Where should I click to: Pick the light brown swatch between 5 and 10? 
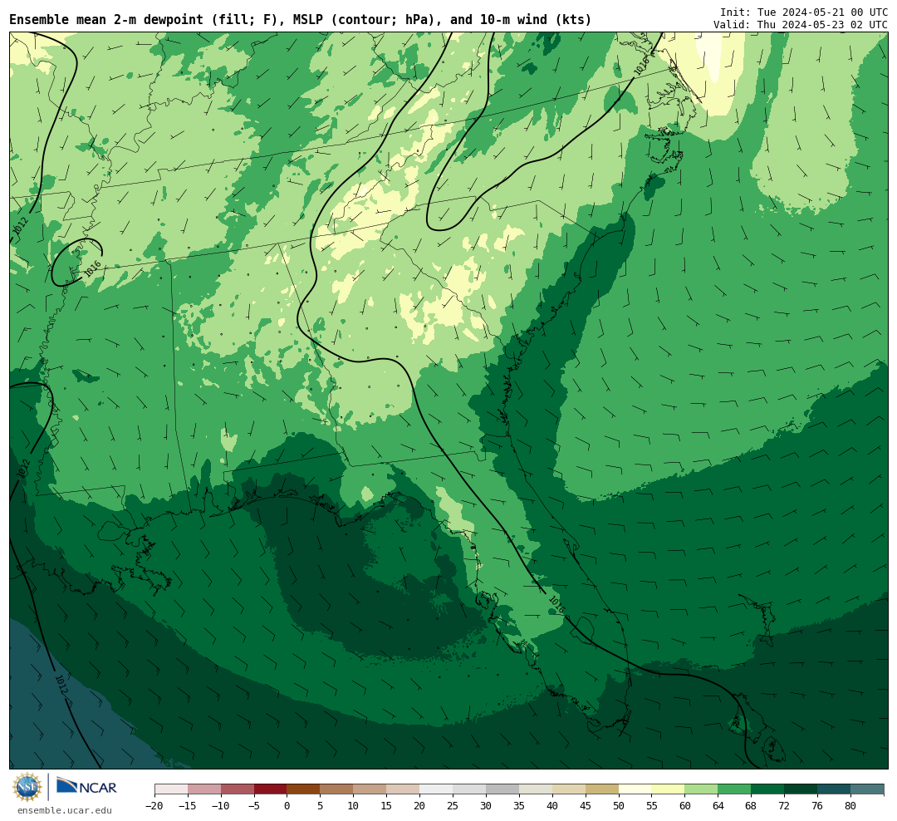(x=337, y=789)
